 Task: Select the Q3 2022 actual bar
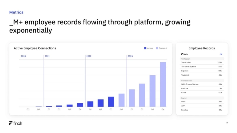pos(111,102)
